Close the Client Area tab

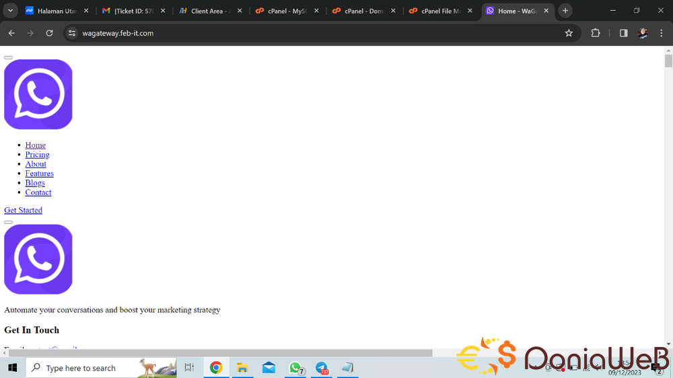pos(240,11)
